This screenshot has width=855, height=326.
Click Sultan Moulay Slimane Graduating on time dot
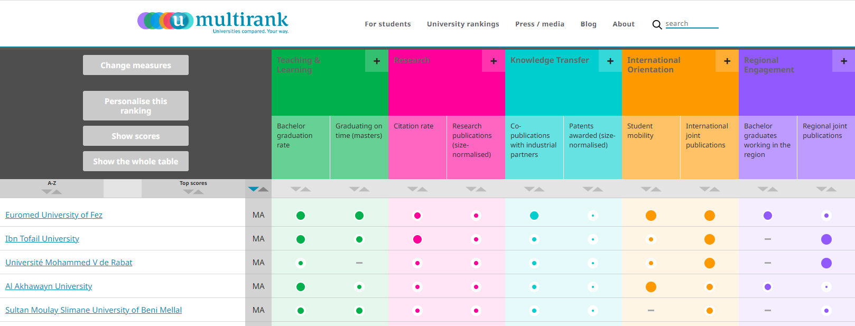coord(359,311)
